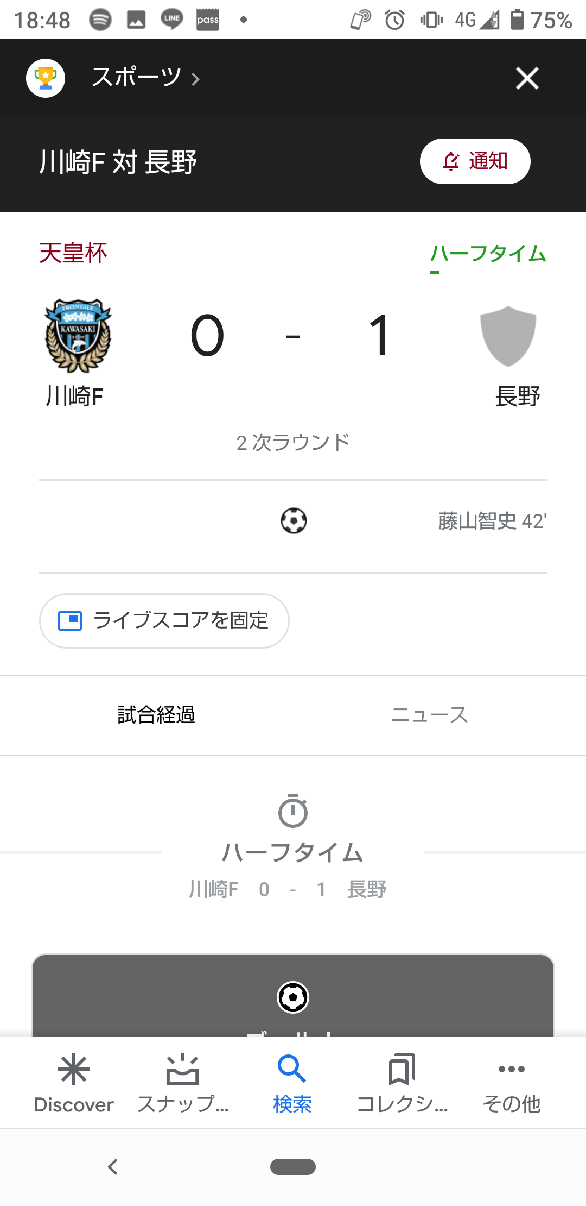Tap the Kawasaki Frontale team crest

pyautogui.click(x=78, y=335)
